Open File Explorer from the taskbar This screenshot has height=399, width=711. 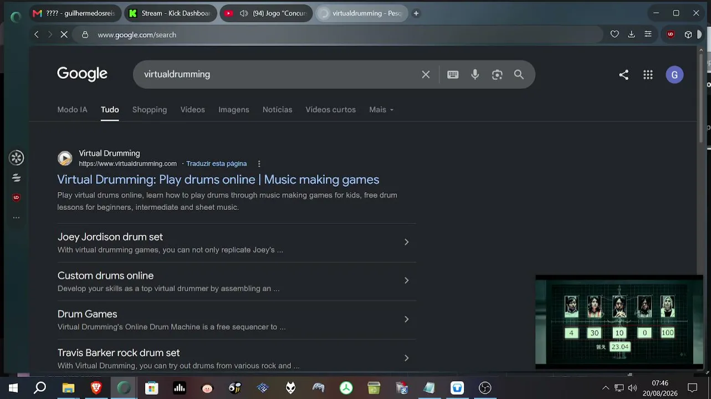pos(68,388)
